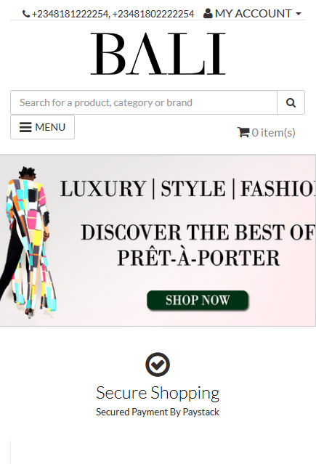Click the user profile icon
Image resolution: width=316 pixels, height=464 pixels.
[x=208, y=13]
